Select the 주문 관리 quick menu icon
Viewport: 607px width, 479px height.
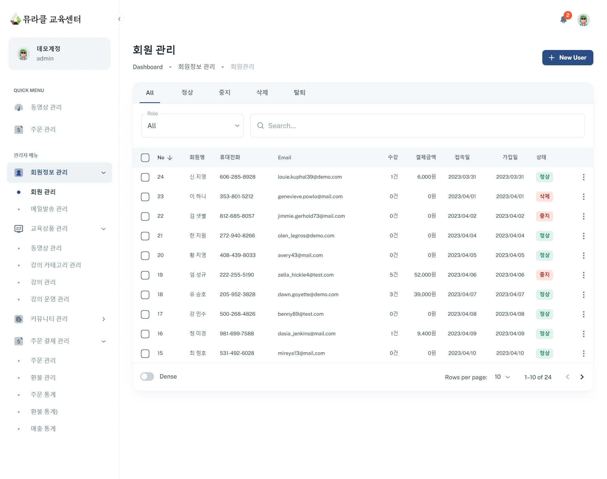19,130
